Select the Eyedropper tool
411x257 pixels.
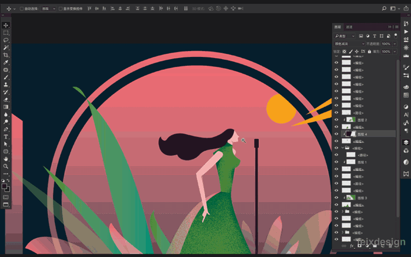(6, 62)
